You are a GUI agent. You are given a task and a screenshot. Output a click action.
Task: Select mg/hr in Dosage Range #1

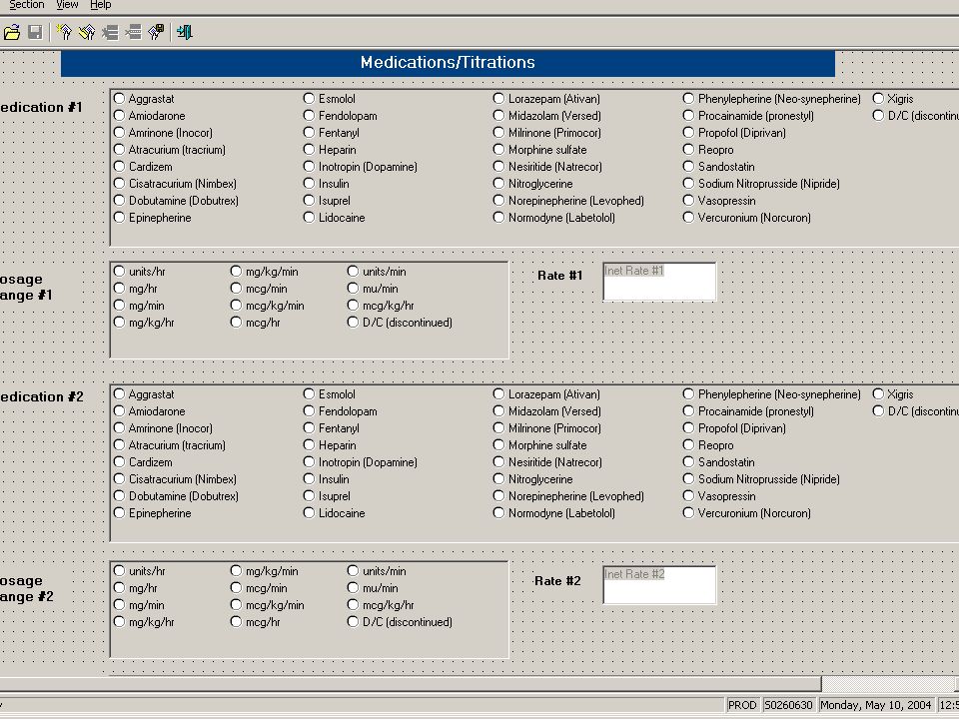119,289
